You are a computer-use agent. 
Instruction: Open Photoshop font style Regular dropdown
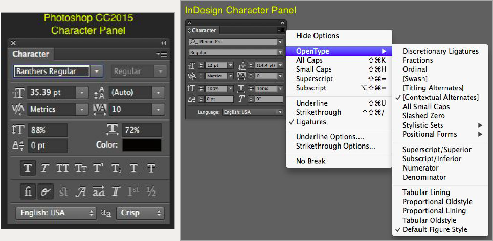[x=161, y=71]
